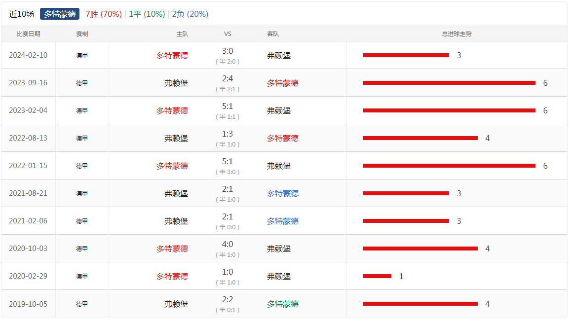
Task: Click the VS column header
Action: 228,34
